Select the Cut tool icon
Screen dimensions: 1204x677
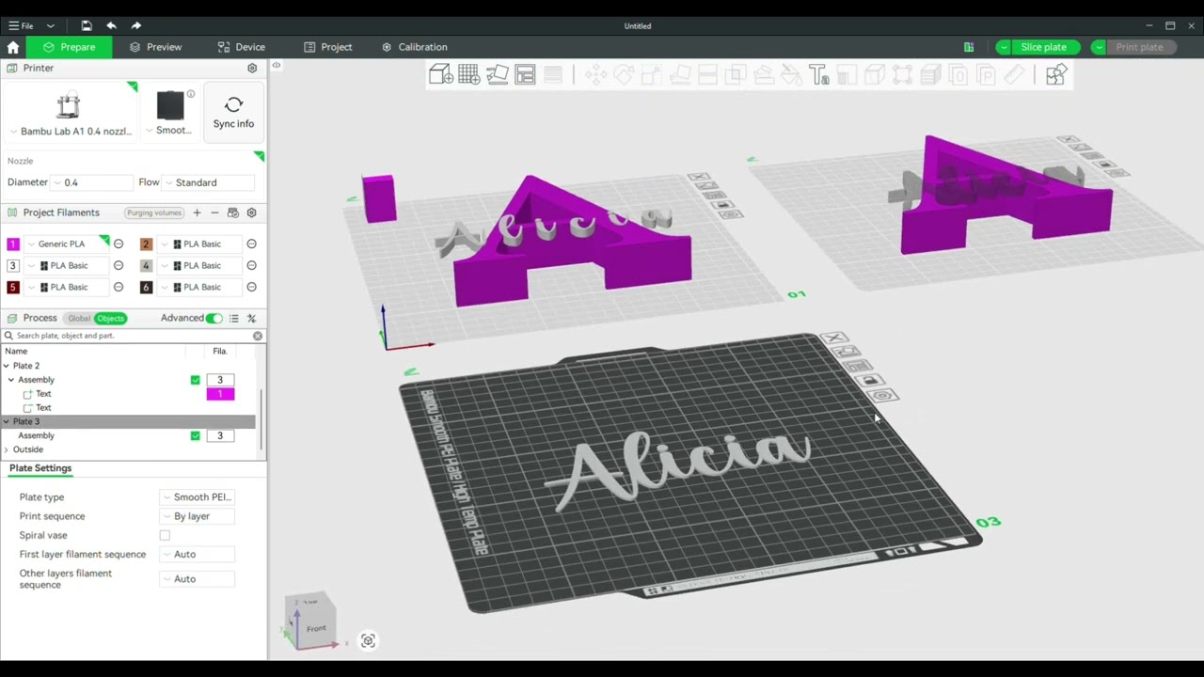(708, 75)
